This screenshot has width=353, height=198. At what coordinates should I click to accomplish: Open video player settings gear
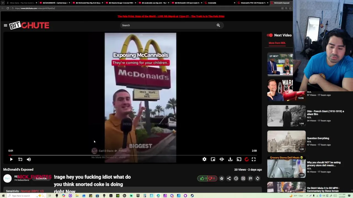(x=204, y=159)
